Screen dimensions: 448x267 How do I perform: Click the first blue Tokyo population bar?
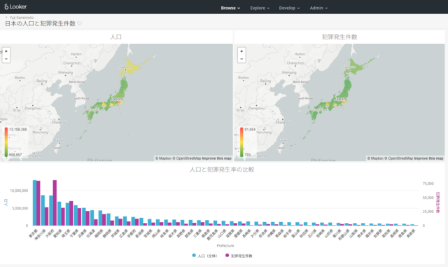point(34,203)
